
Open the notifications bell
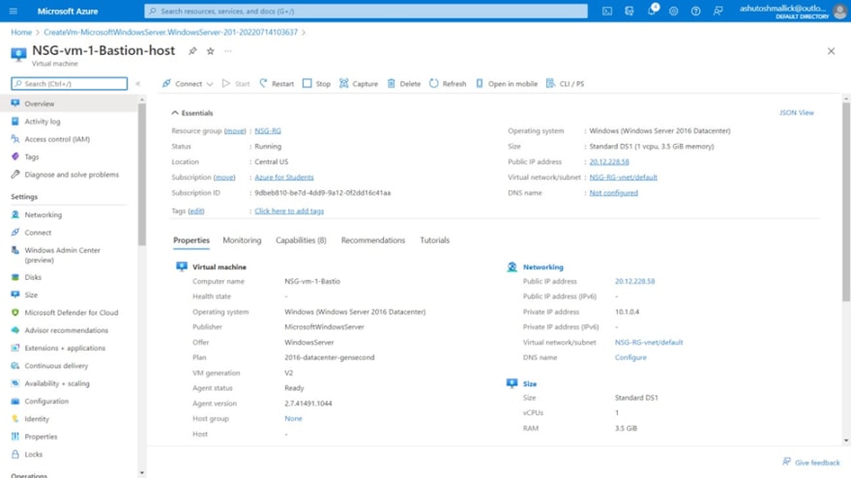[652, 11]
